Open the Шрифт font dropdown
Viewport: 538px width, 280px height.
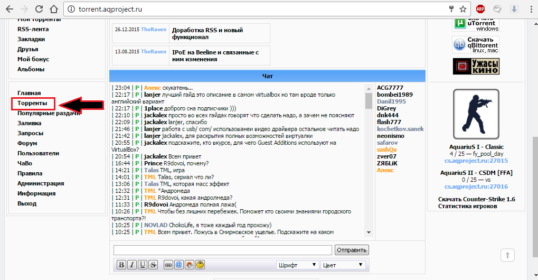point(297,265)
